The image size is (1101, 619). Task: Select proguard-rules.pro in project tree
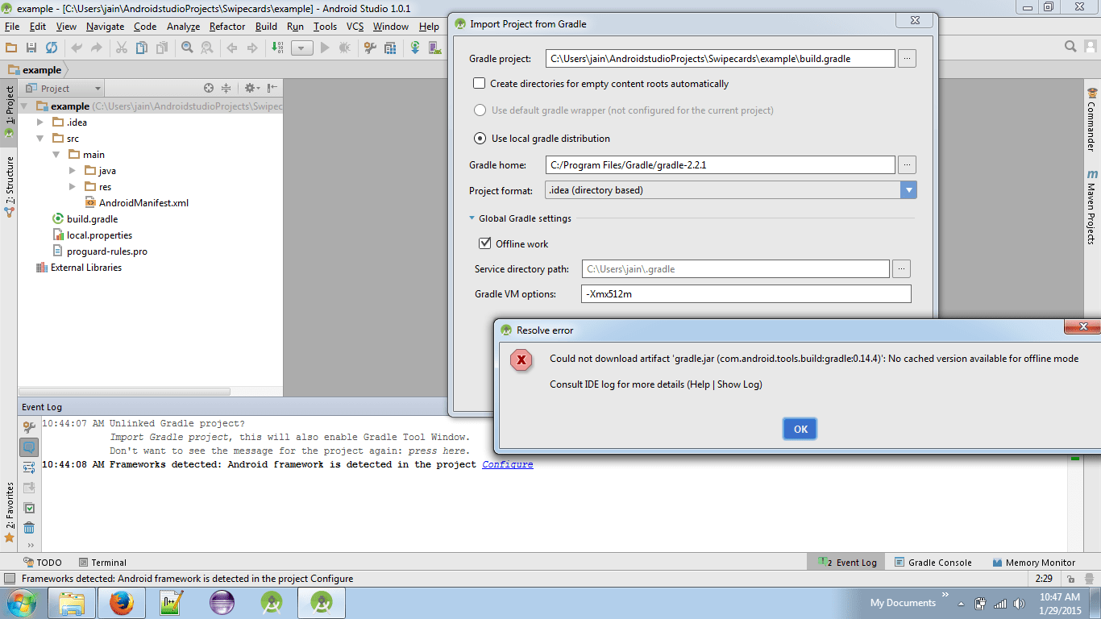click(100, 251)
